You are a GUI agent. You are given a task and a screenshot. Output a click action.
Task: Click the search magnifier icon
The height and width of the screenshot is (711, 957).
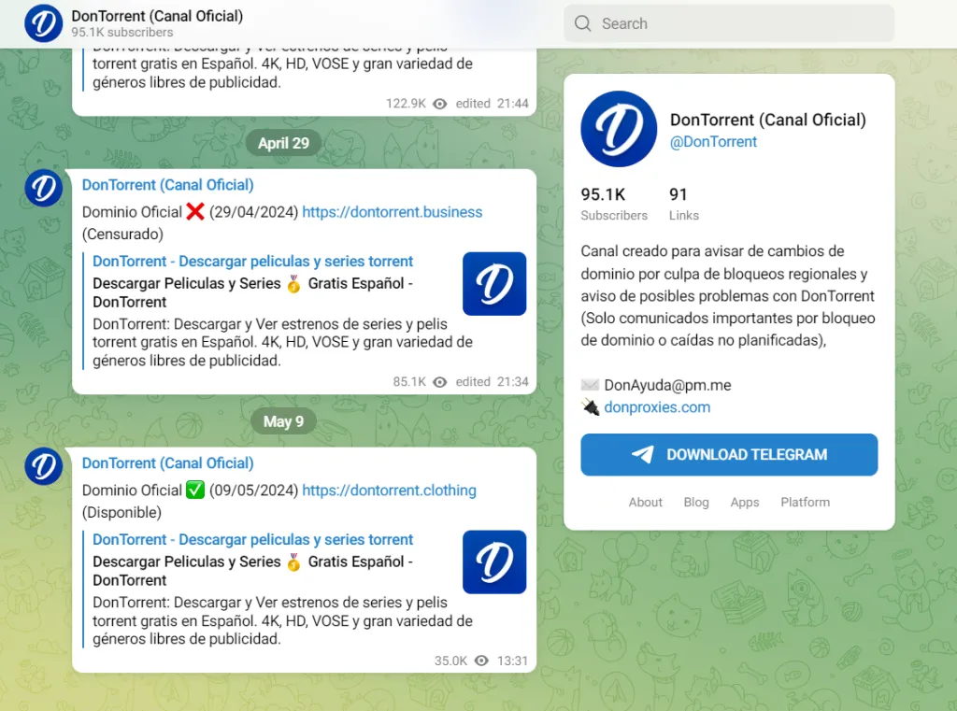point(583,23)
